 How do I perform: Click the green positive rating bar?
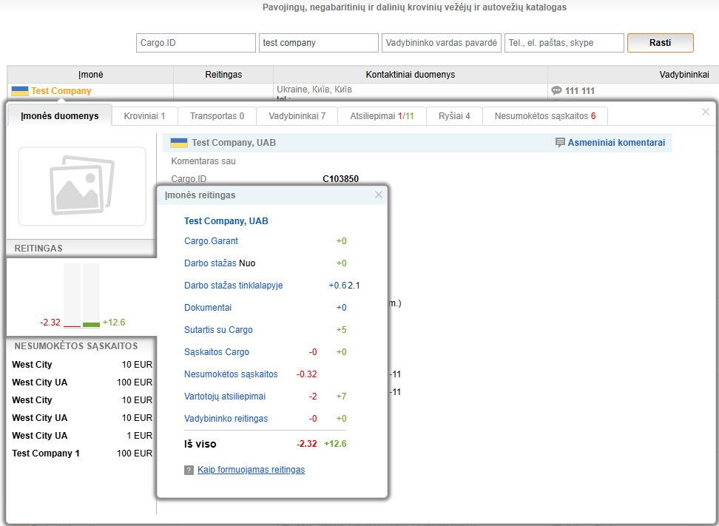(91, 324)
